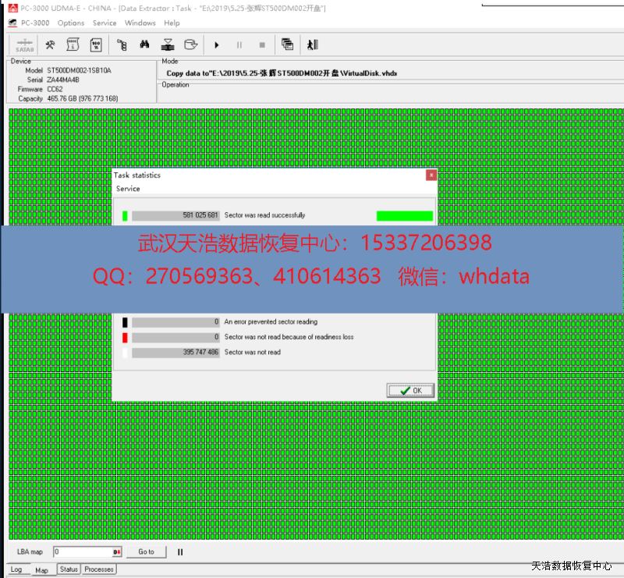Click OK in Task statistics dialog
Screen dimensions: 624x578
click(x=410, y=390)
